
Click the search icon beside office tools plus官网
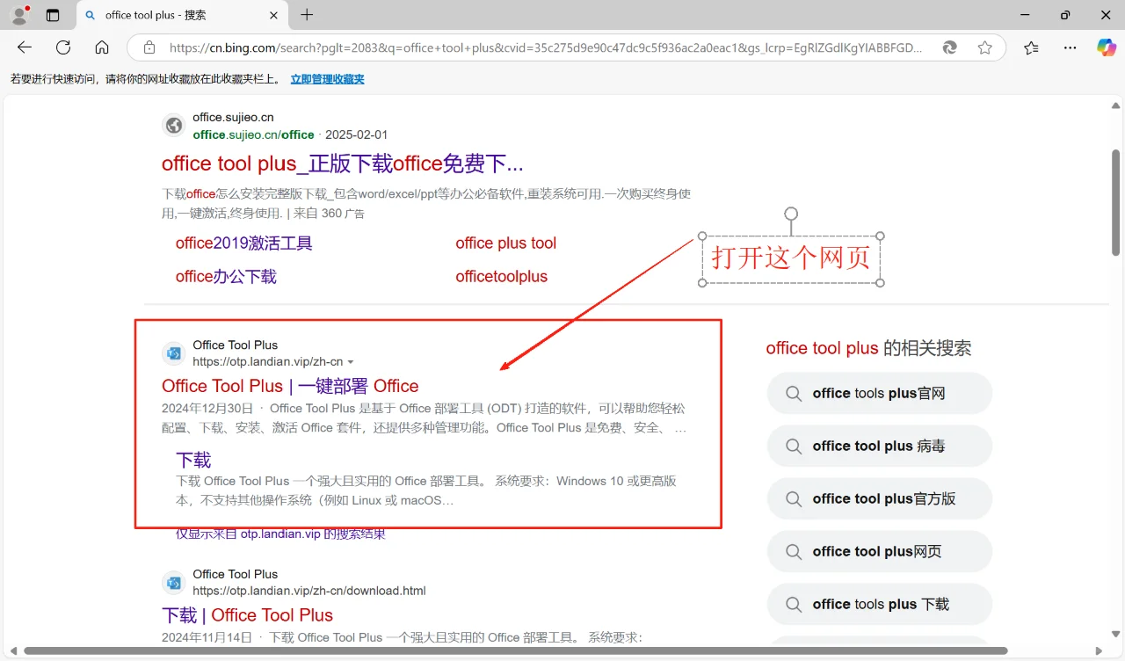point(794,393)
